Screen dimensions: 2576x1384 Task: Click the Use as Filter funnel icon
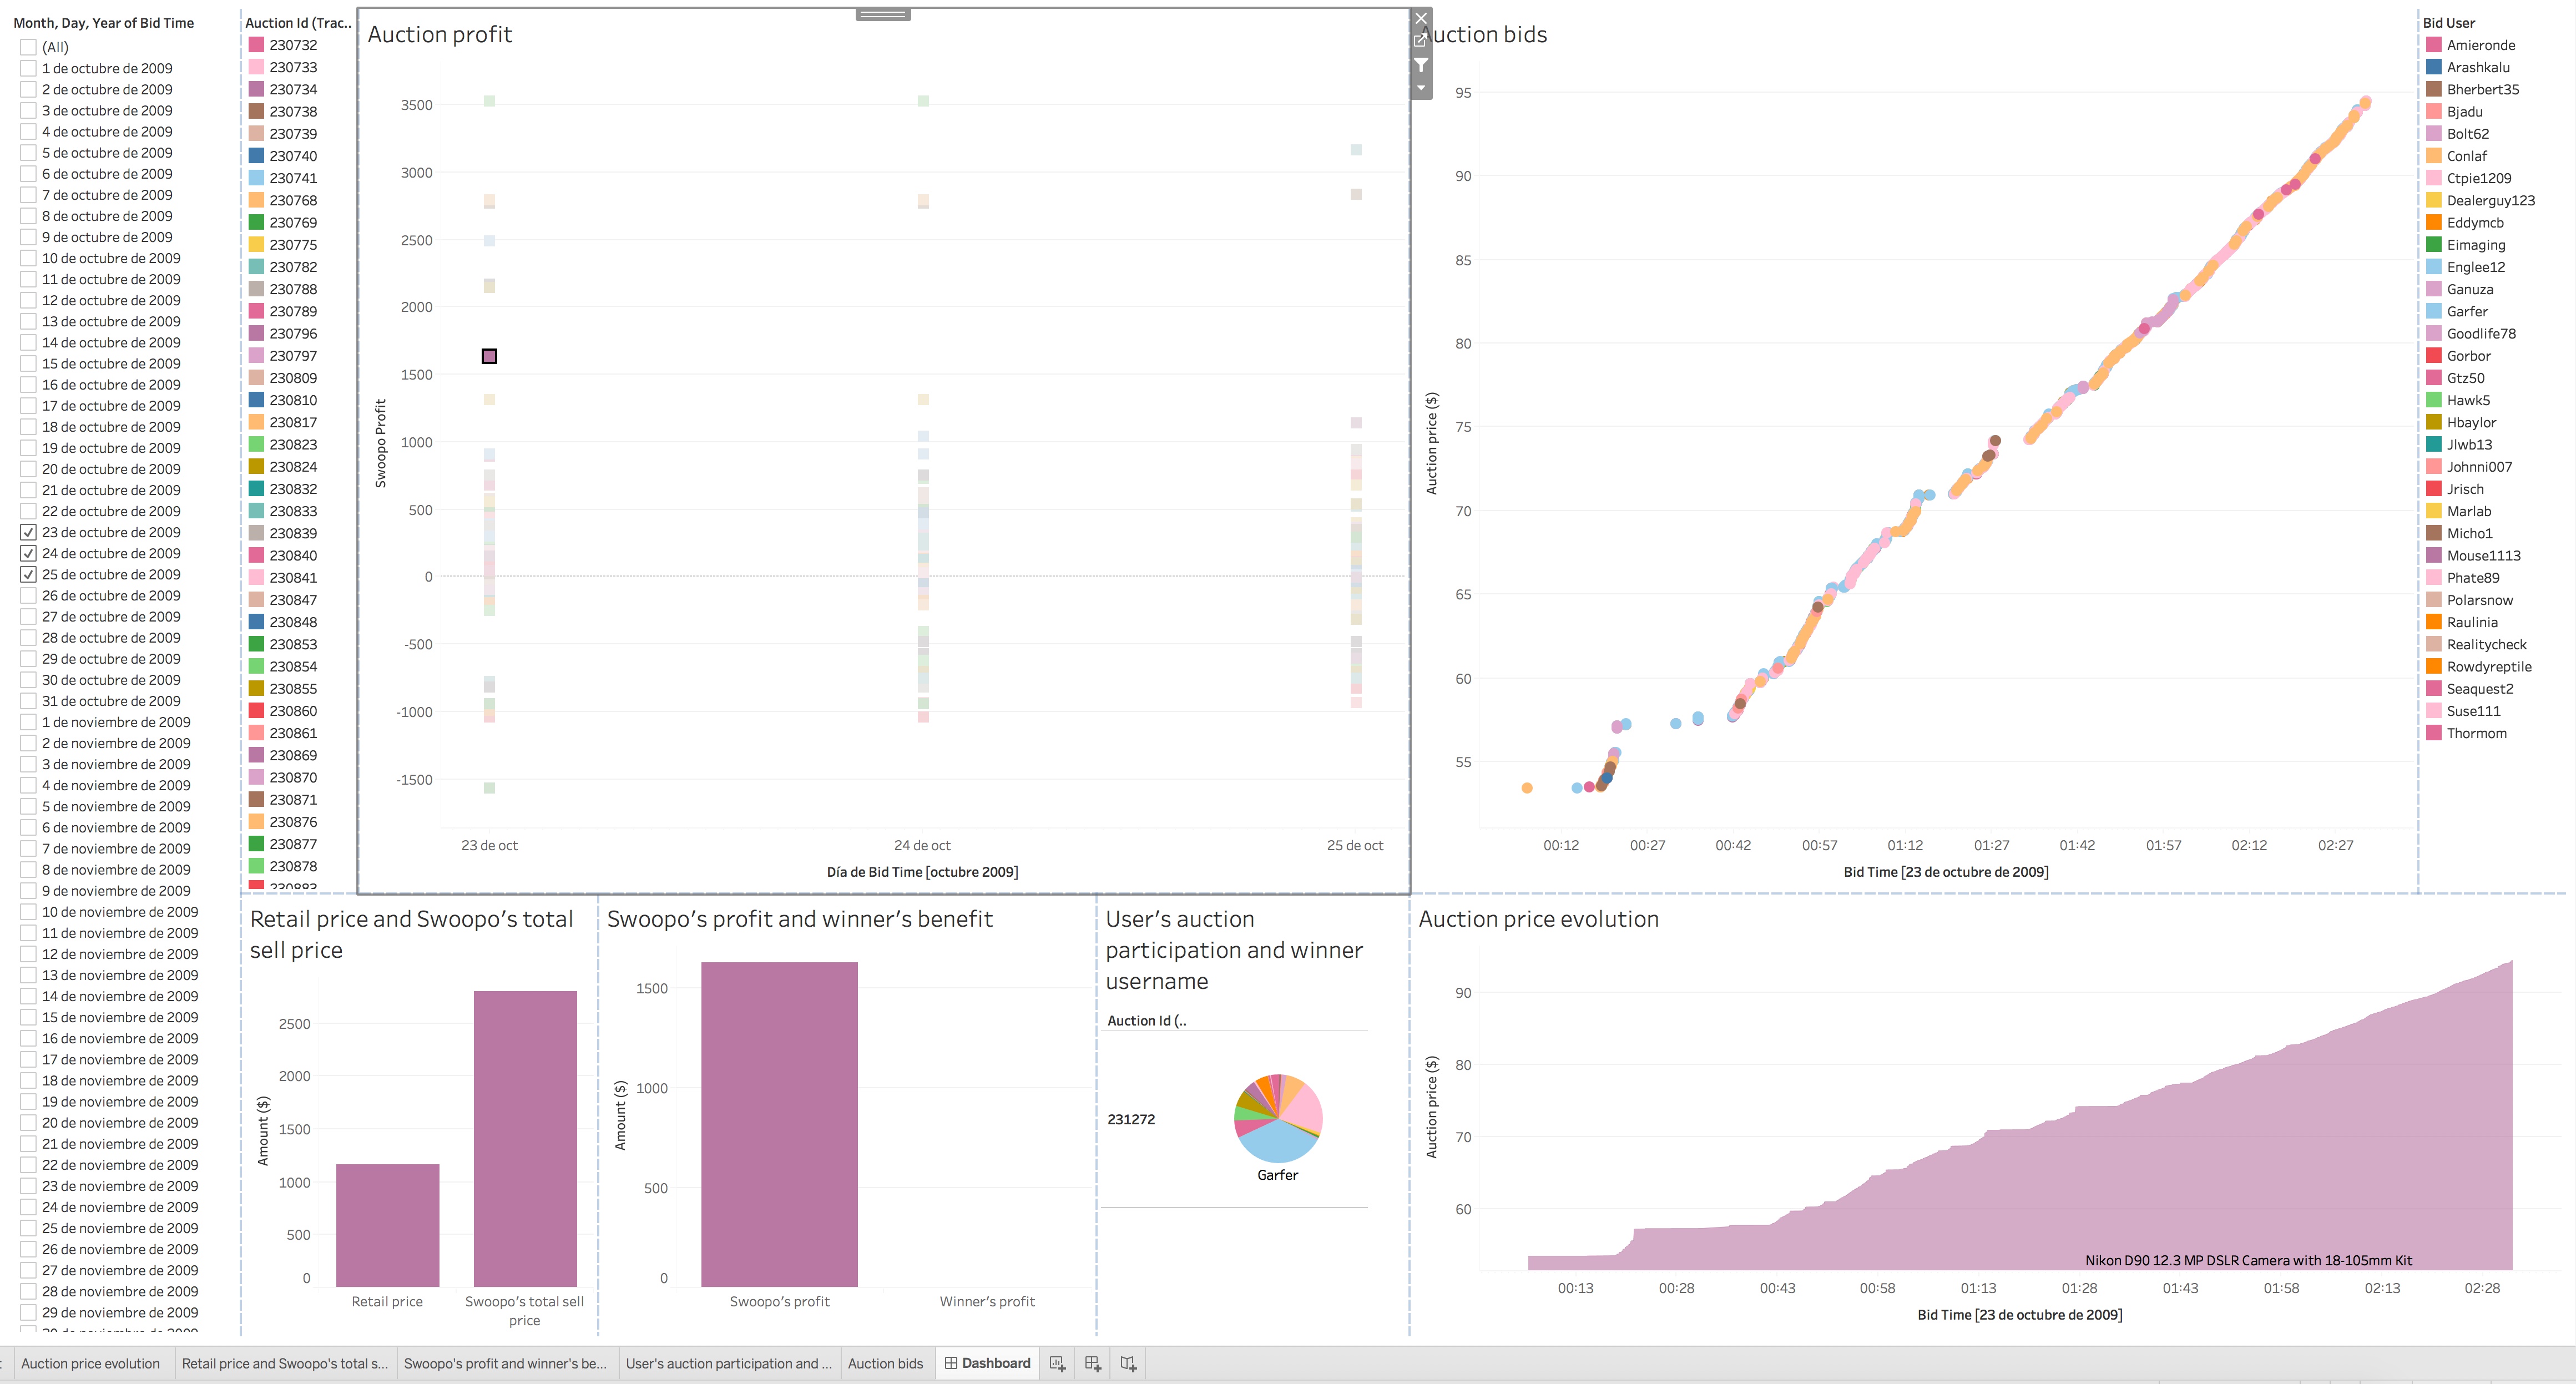pos(1420,65)
